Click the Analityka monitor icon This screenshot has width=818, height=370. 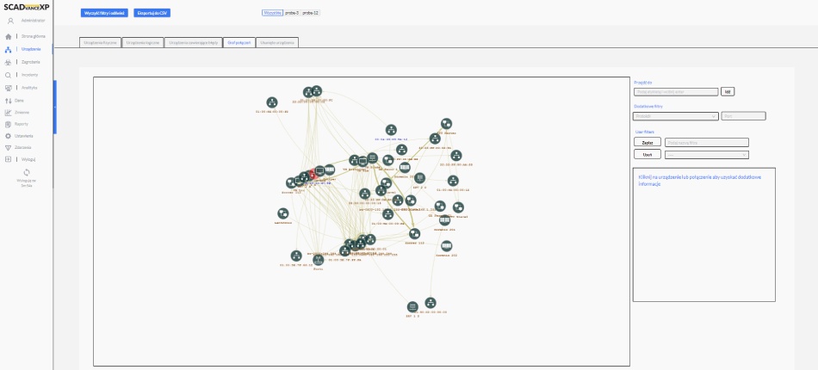click(8, 88)
